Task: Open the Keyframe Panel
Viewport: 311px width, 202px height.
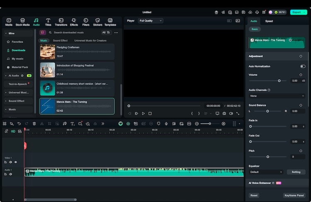Action: click(x=294, y=195)
